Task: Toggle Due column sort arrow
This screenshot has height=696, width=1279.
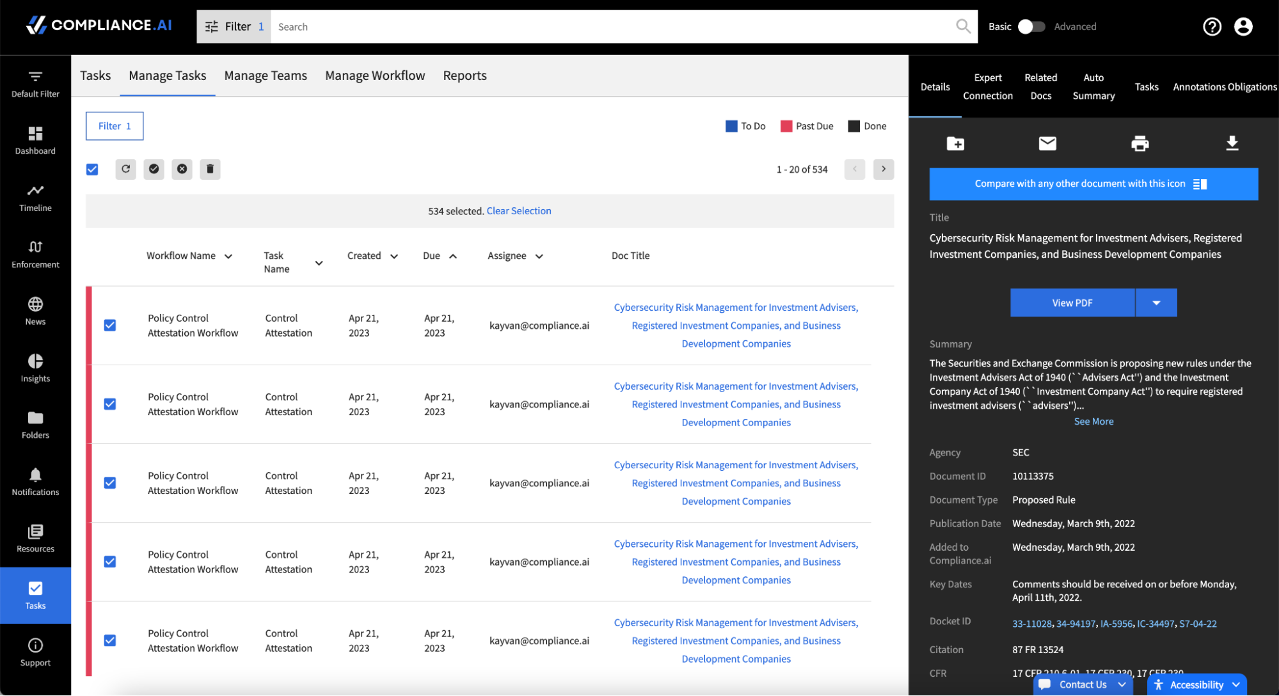Action: click(453, 256)
